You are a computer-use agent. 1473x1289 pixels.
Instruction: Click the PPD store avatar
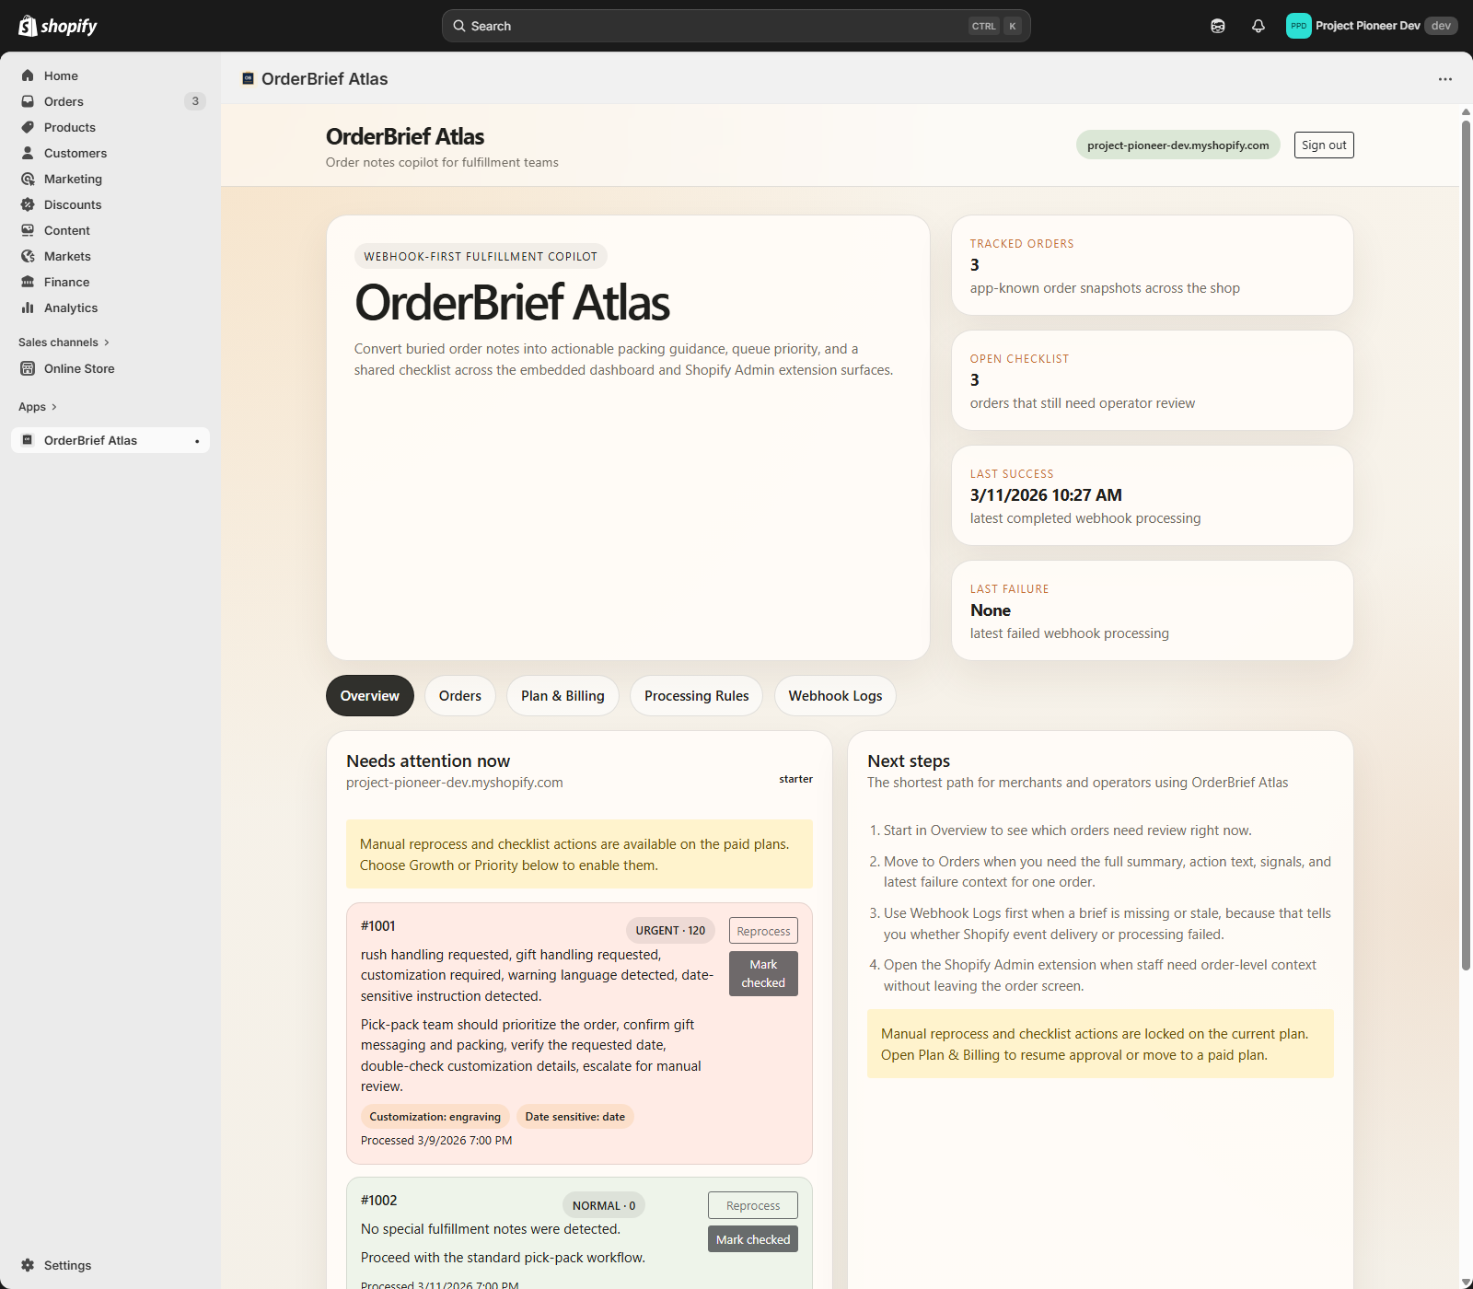(1298, 26)
